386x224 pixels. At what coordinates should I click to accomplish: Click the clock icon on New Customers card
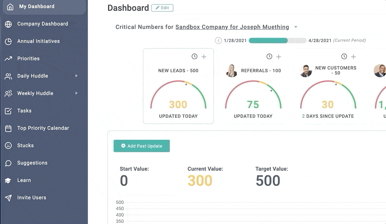pyautogui.click(x=344, y=56)
